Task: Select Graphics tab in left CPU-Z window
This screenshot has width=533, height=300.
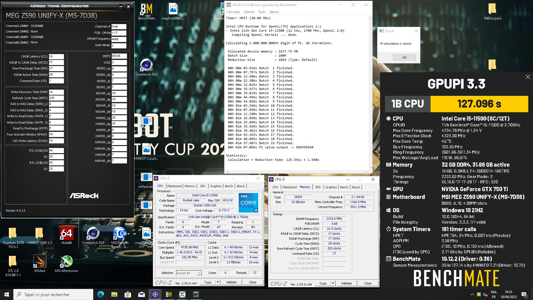Action: (216, 186)
